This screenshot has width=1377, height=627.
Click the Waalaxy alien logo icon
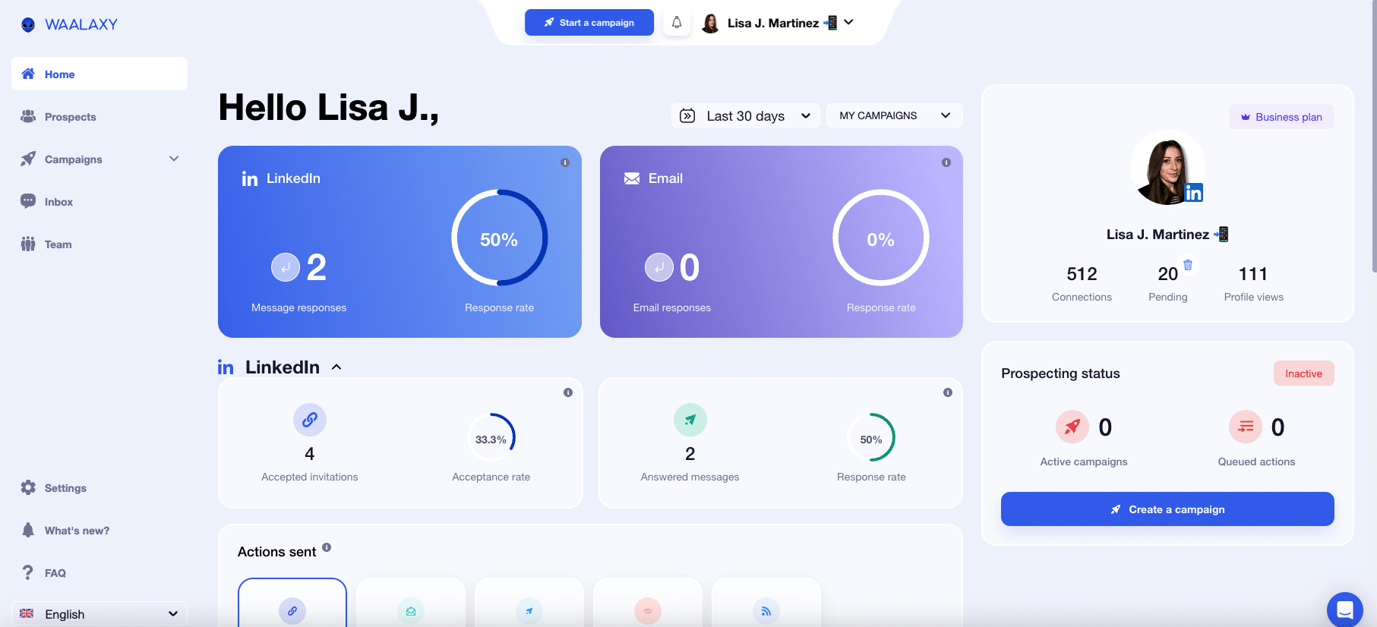[28, 24]
